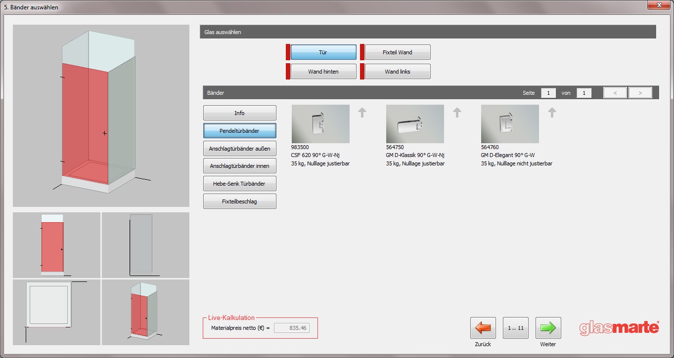Screen dimensions: 674x358
Task: Select the Wand links glass button
Action: [x=397, y=72]
